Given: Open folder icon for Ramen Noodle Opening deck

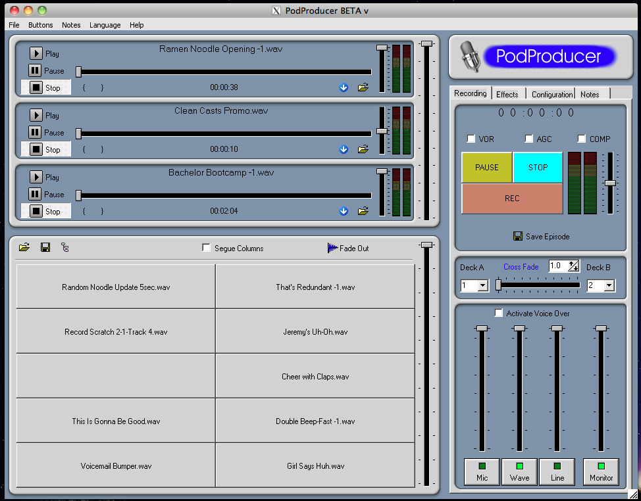Looking at the screenshot, I should [x=363, y=87].
